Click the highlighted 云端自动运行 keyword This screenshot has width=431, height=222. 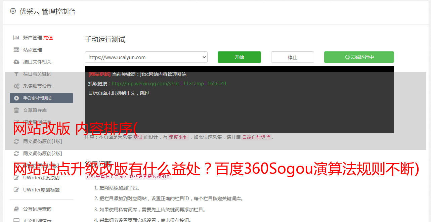tap(256, 137)
